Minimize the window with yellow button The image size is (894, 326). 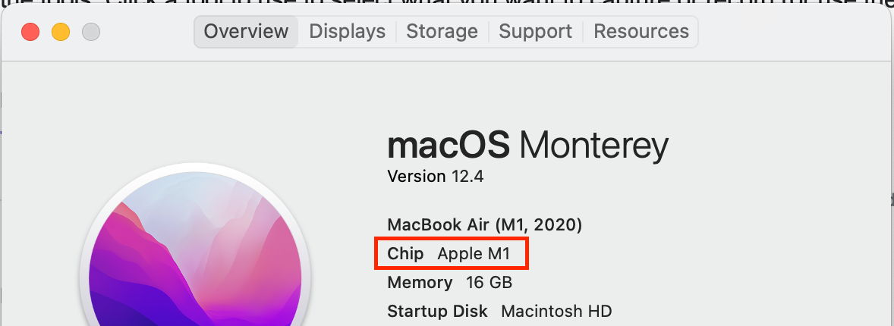coord(61,32)
